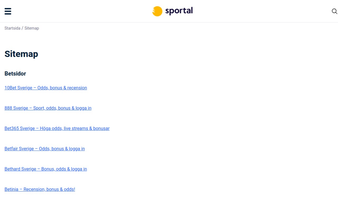The height and width of the screenshot is (203, 338).
Task: Click the sportal wordmark text
Action: tap(179, 11)
